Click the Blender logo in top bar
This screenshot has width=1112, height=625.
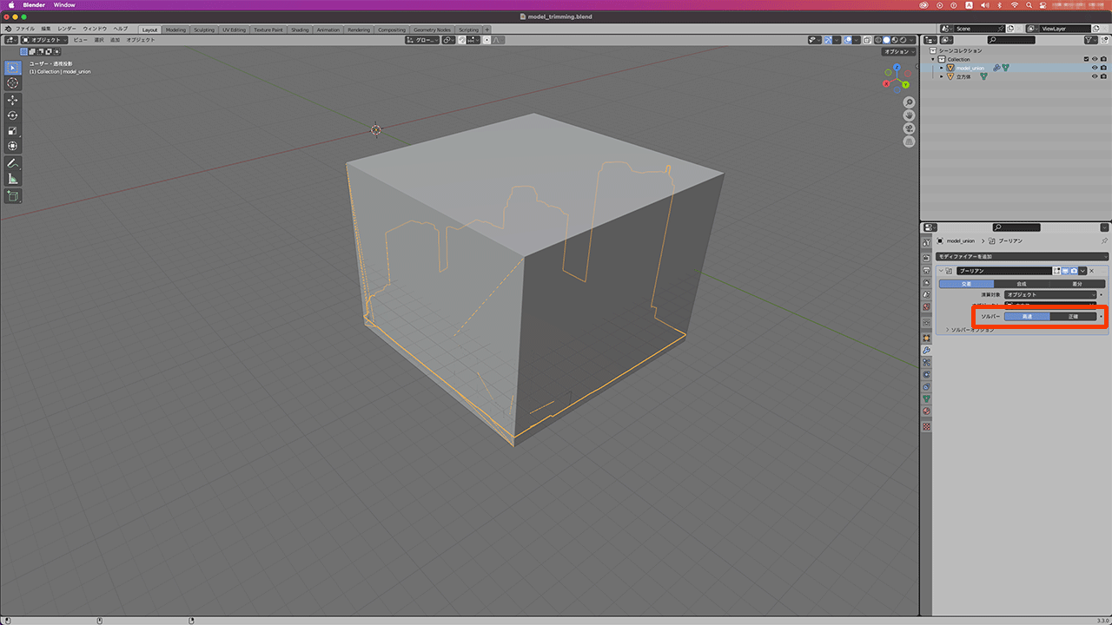[9, 30]
